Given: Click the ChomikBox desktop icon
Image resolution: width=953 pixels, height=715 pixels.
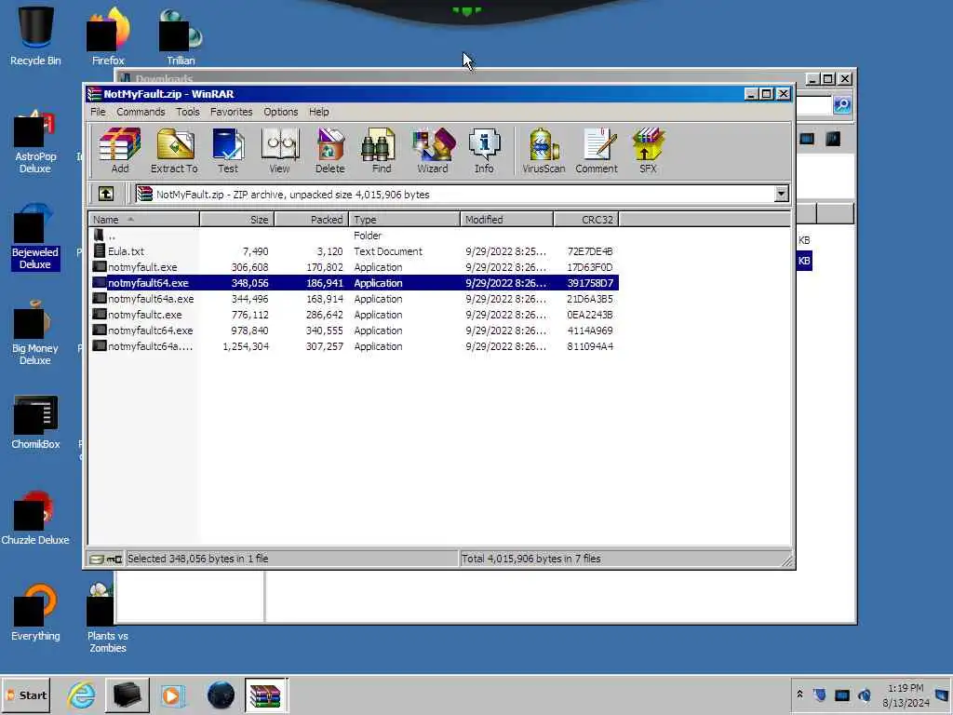Looking at the screenshot, I should 35,423.
